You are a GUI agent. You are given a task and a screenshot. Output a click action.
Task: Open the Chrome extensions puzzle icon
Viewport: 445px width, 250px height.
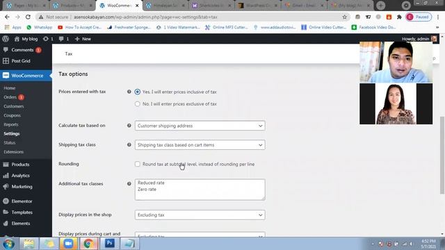point(399,17)
